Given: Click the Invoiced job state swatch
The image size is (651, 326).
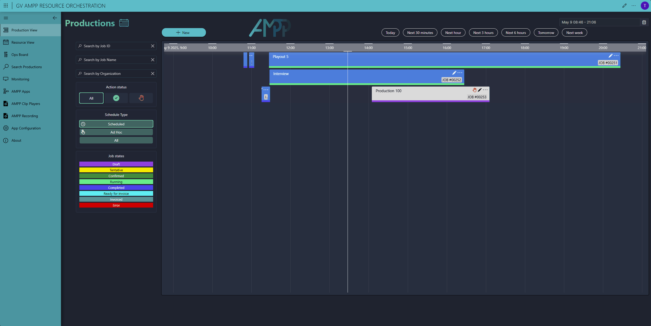Looking at the screenshot, I should coord(116,199).
